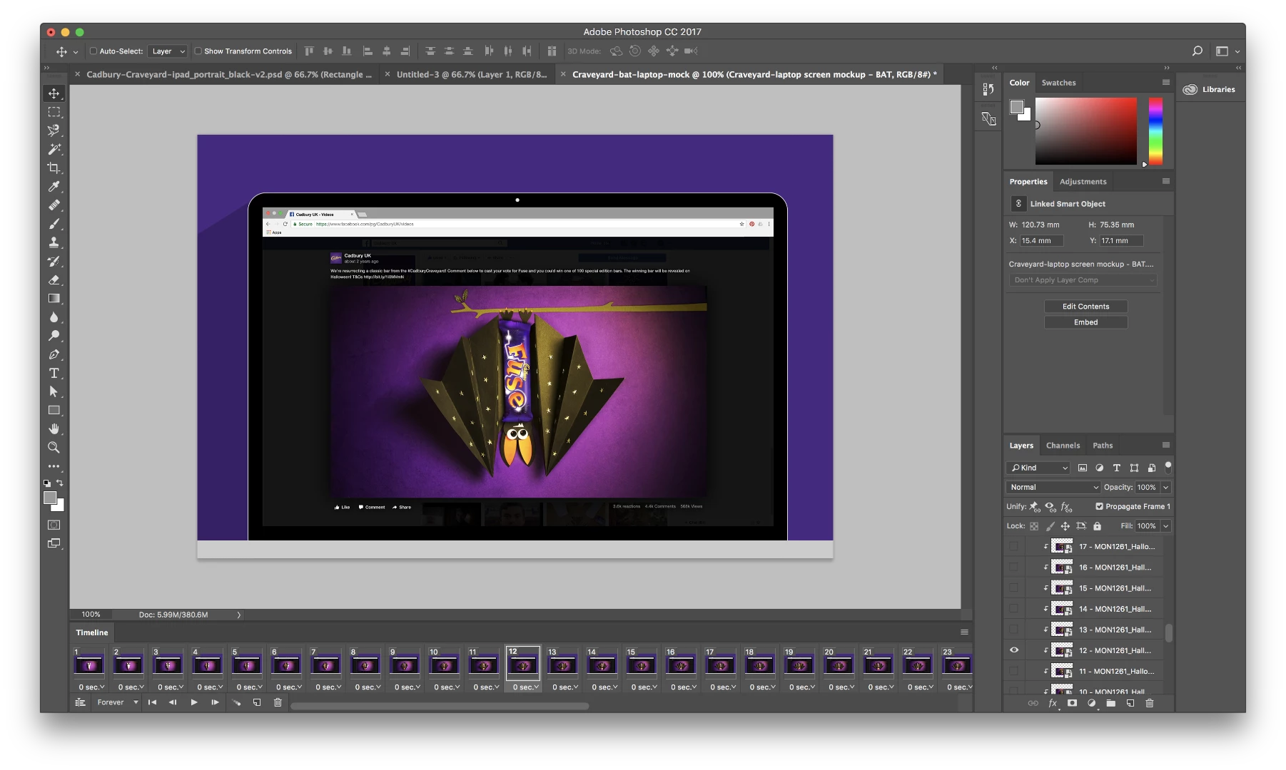Show layer 14 - MON1261_Hall
This screenshot has width=1286, height=770.
click(1014, 609)
